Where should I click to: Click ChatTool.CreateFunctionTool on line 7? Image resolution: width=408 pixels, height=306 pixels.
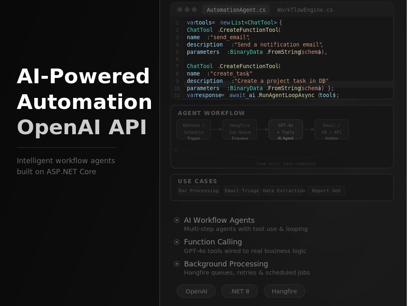tap(233, 67)
